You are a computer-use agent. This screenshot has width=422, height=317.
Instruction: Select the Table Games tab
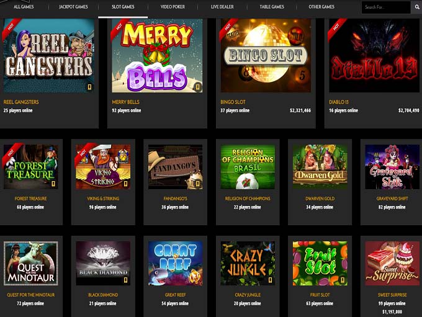[272, 7]
